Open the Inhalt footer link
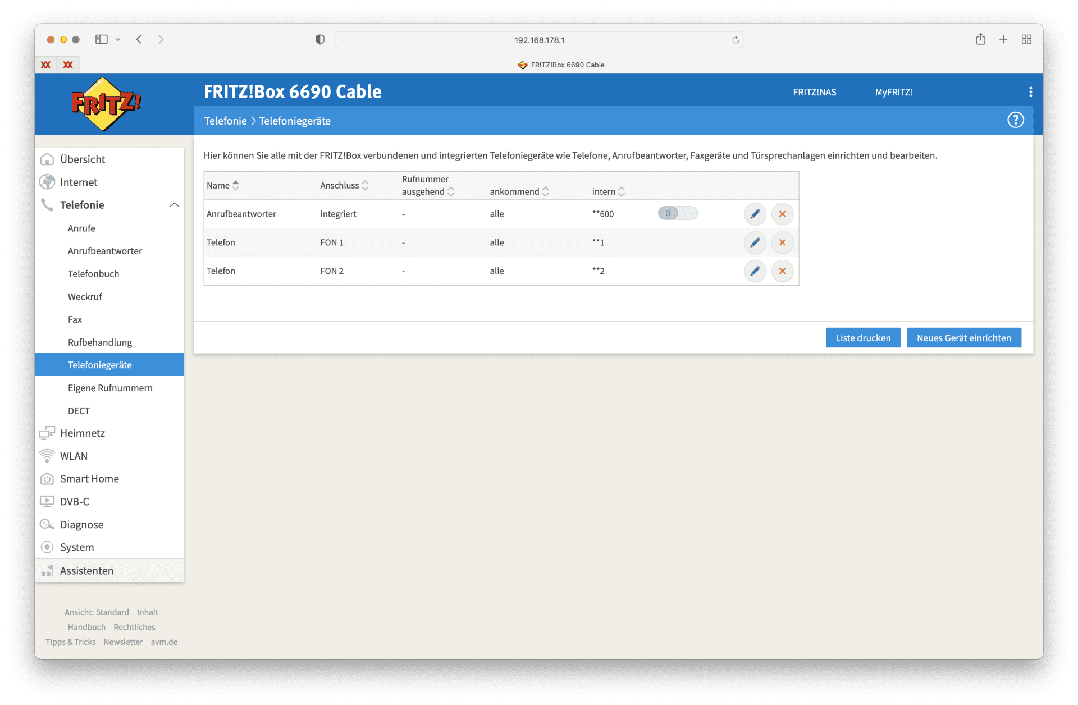 148,612
